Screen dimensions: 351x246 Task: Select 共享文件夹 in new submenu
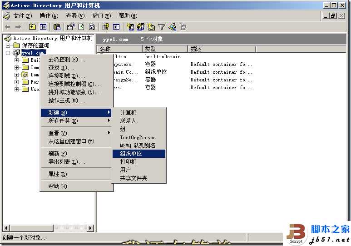pyautogui.click(x=139, y=178)
